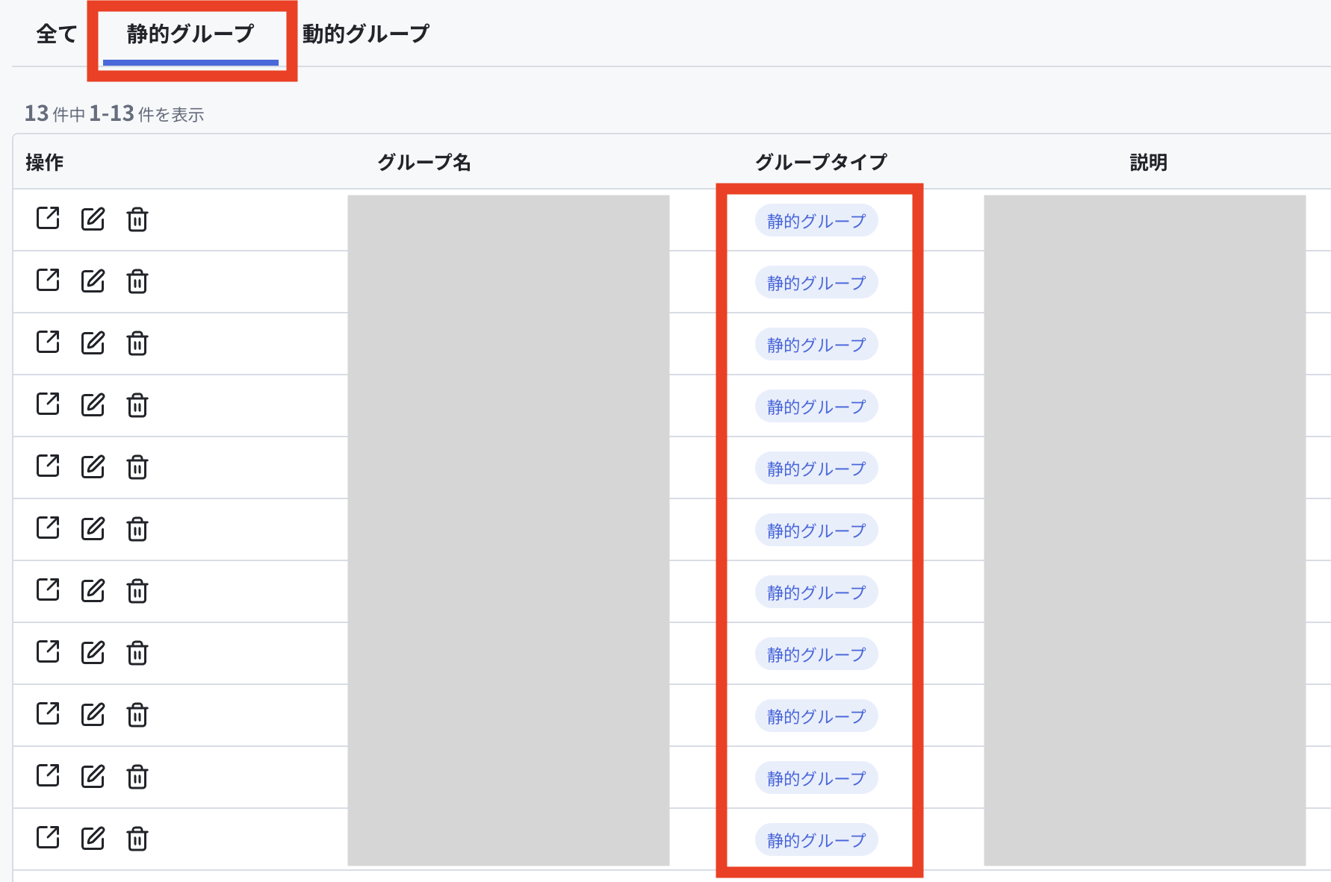Click the 静的グループ badge in the sixth row

(816, 531)
